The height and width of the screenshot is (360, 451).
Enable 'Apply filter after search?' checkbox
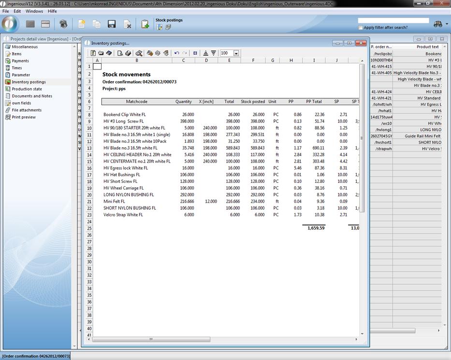[x=361, y=28]
